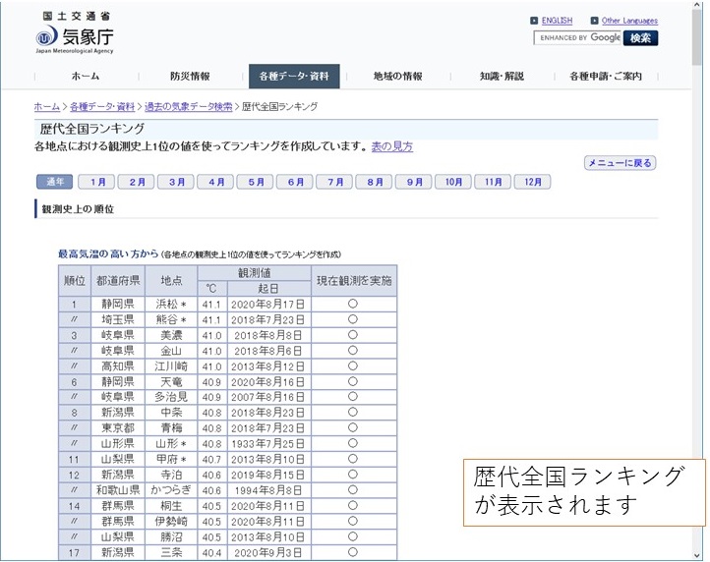The height and width of the screenshot is (562, 710).
Task: Click the 高知県 prefecture cell
Action: (118, 366)
